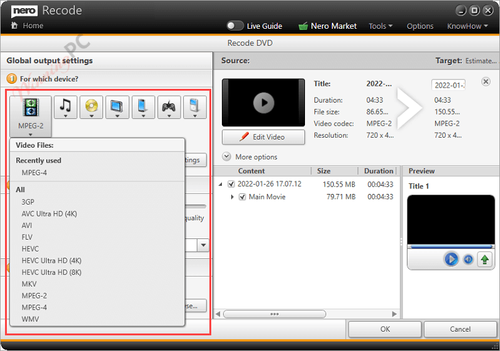Open the audio files format category
The height and width of the screenshot is (351, 500).
pos(66,108)
